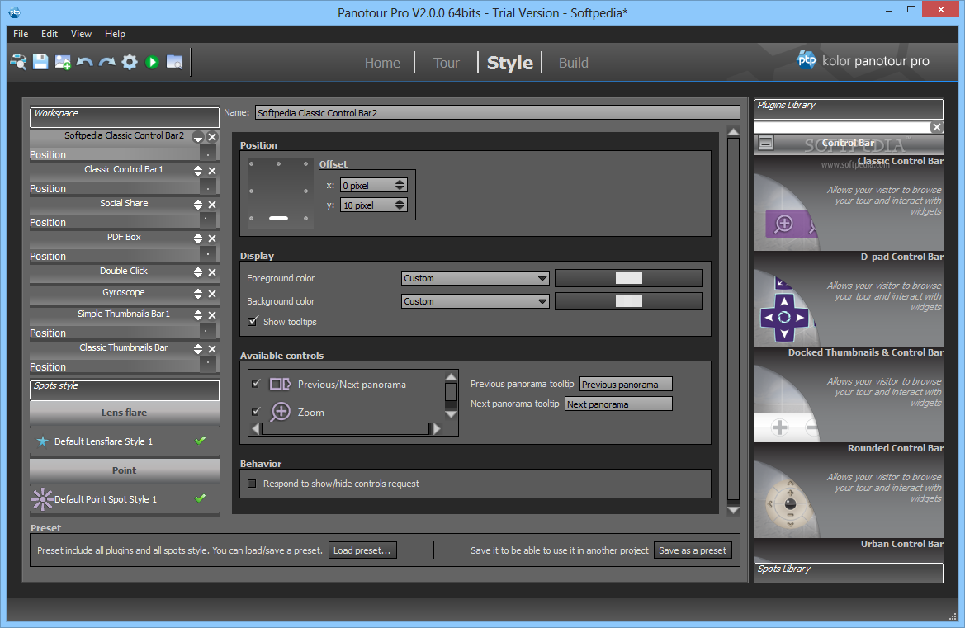The height and width of the screenshot is (628, 965).
Task: Remove the Gyroscope plugin
Action: coord(211,294)
